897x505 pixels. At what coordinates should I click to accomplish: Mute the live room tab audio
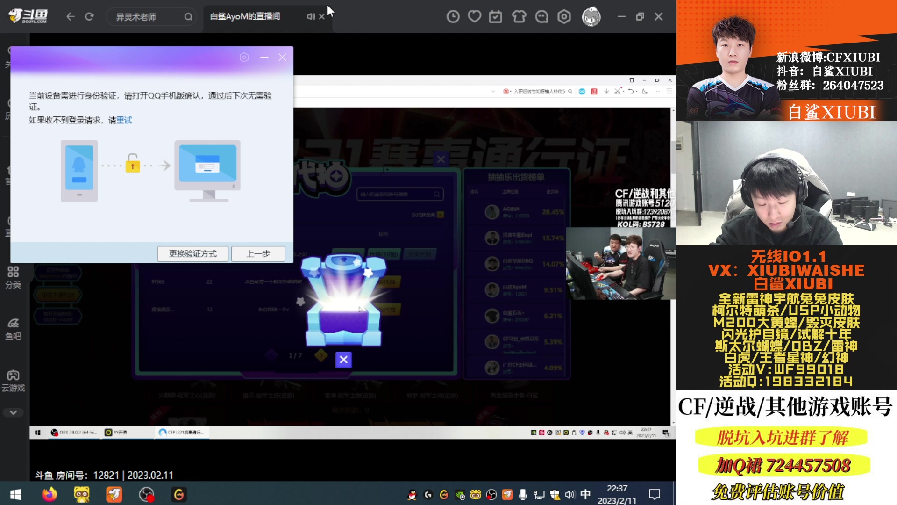tap(311, 16)
